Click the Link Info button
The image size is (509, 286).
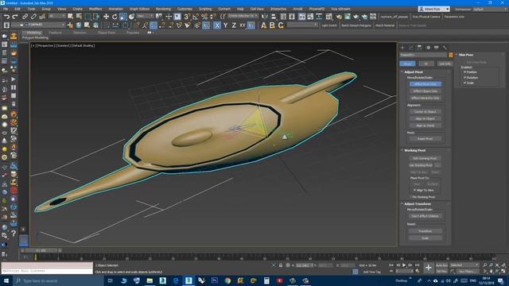pos(445,64)
